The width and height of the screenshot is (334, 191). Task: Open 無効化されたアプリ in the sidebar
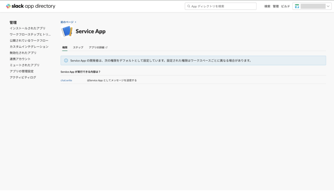point(23,53)
